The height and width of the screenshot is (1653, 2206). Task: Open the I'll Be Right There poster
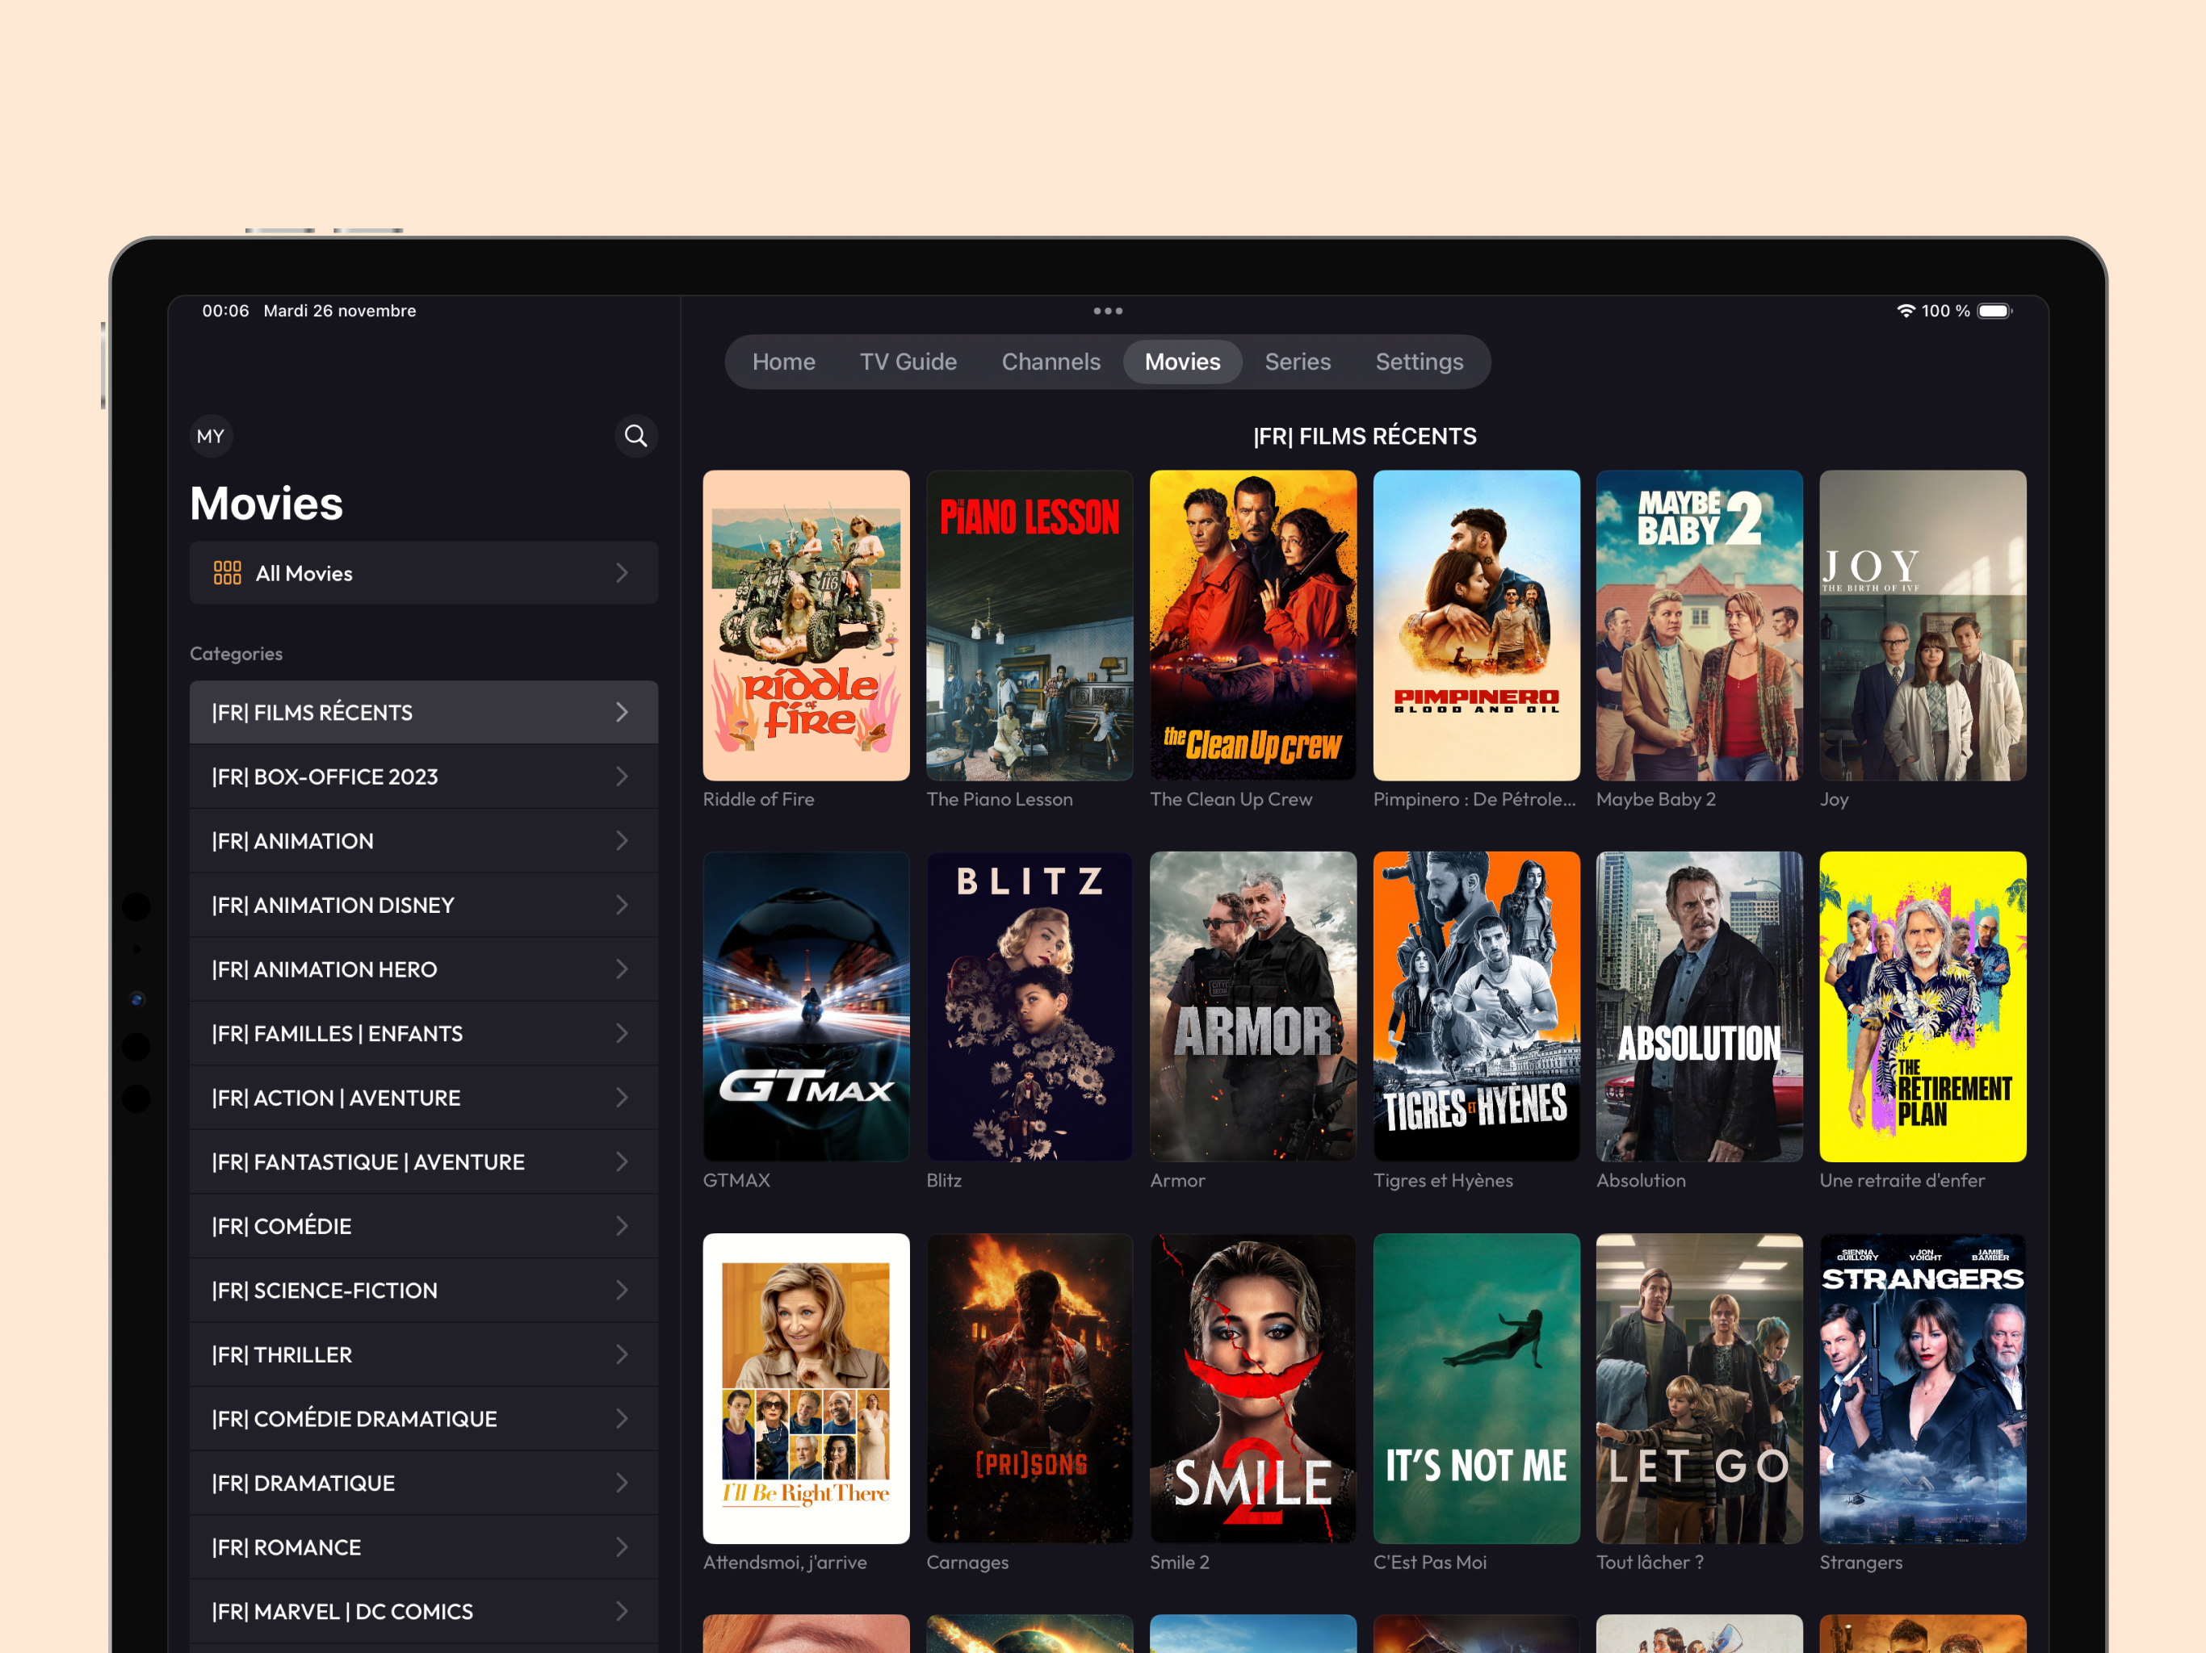[x=806, y=1389]
